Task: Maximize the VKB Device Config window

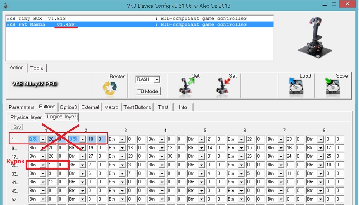Action: pyautogui.click(x=334, y=4)
